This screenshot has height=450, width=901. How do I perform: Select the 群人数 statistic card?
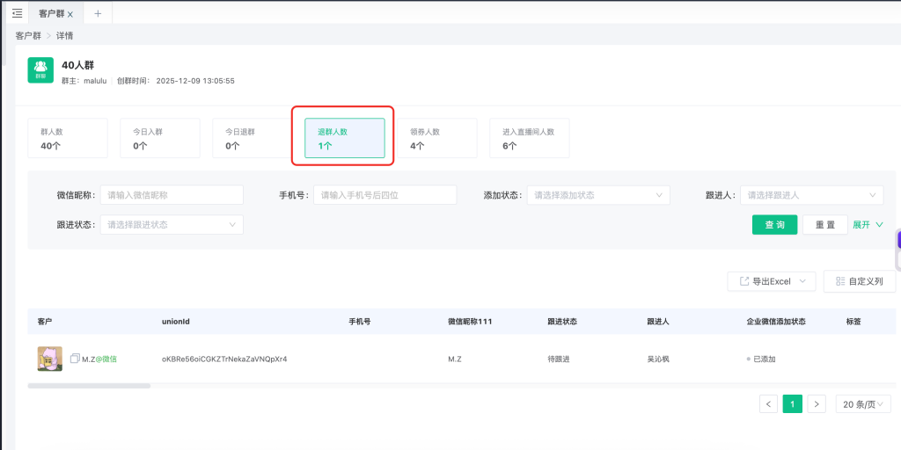[68, 138]
